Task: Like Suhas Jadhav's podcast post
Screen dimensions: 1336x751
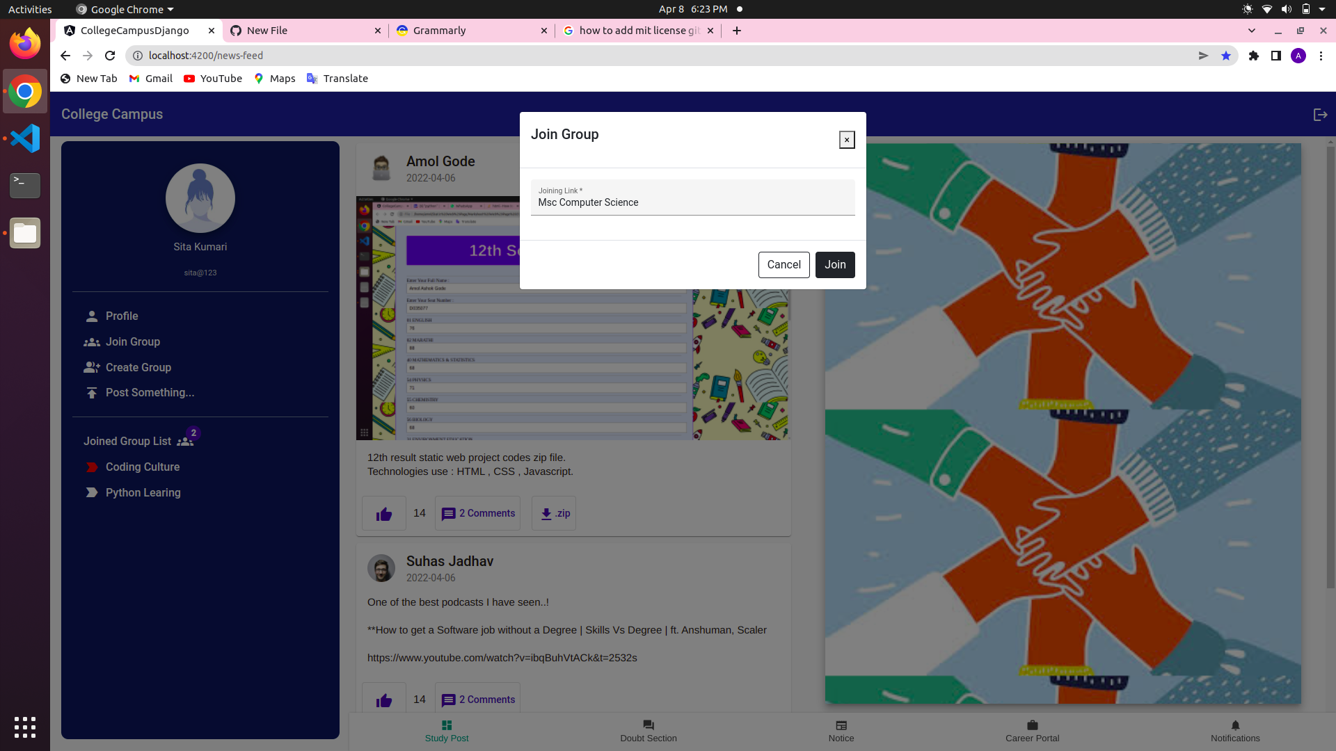Action: pos(383,700)
